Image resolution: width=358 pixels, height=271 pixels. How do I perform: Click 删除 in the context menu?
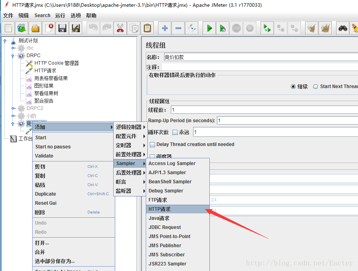point(74,212)
